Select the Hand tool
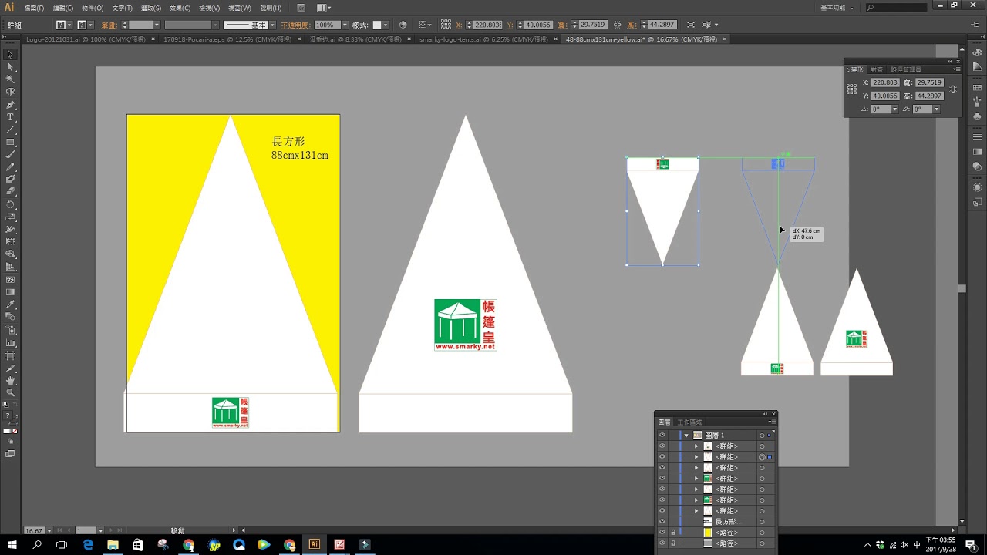This screenshot has width=987, height=555. (x=10, y=380)
